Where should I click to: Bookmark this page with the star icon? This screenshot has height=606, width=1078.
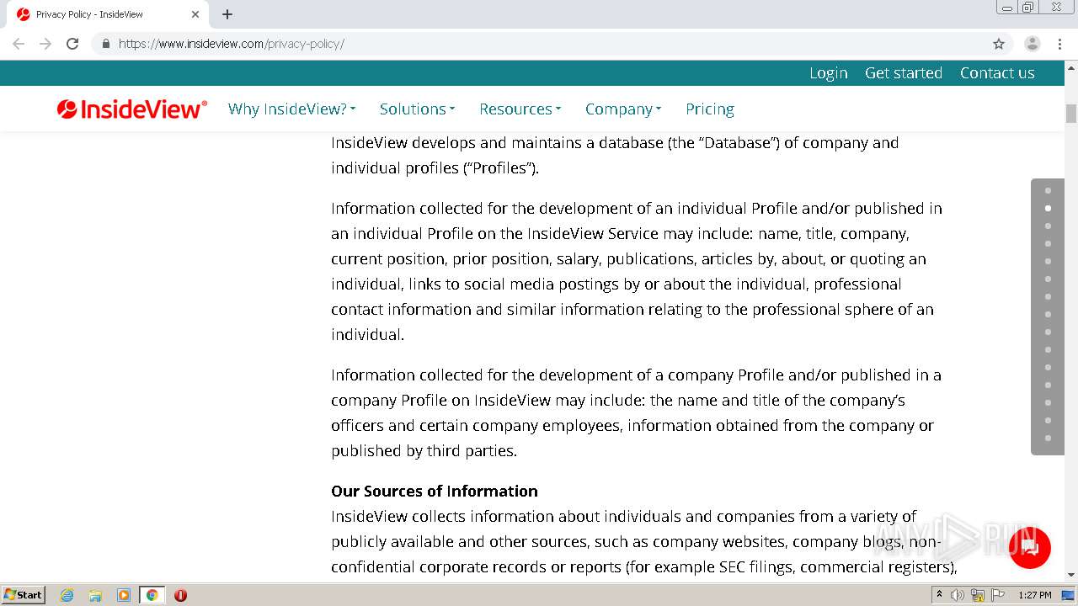(999, 44)
